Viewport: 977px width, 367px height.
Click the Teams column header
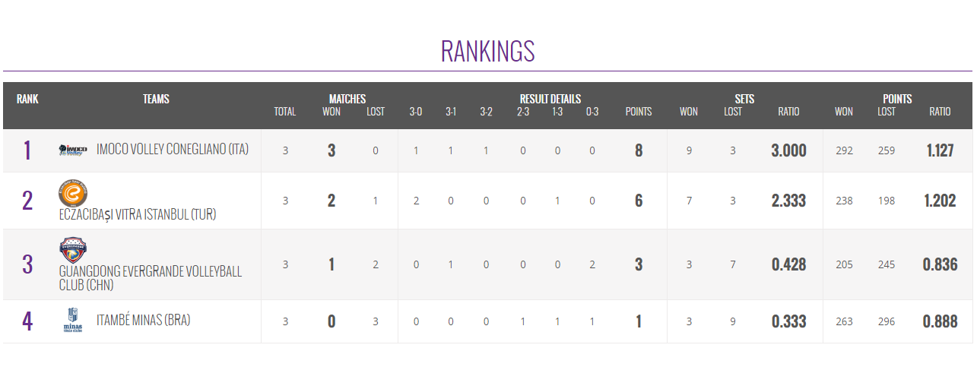click(x=156, y=99)
